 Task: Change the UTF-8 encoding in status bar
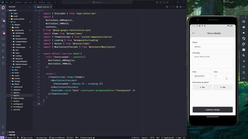tap(152, 137)
